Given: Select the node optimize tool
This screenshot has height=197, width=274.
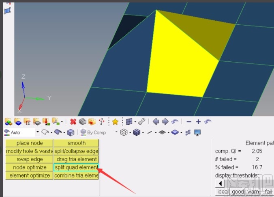Looking at the screenshot, I should tap(29, 167).
